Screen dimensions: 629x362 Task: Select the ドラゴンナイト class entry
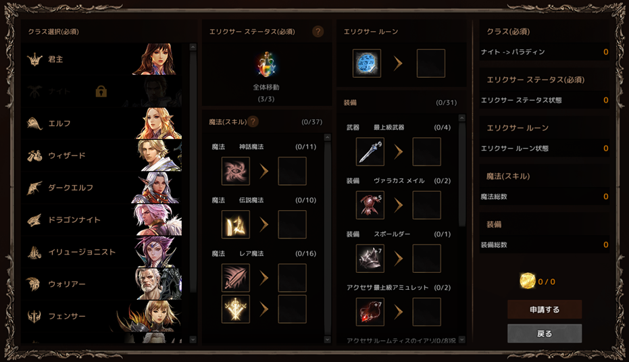[x=103, y=219]
